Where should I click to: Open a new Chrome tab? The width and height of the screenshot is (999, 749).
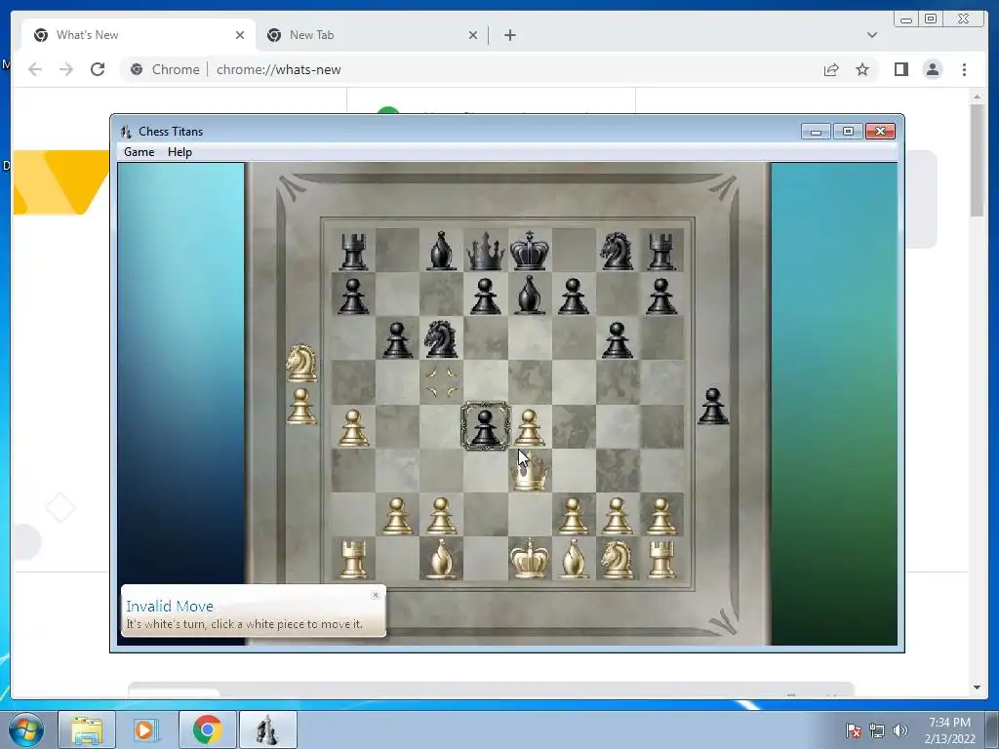[509, 35]
